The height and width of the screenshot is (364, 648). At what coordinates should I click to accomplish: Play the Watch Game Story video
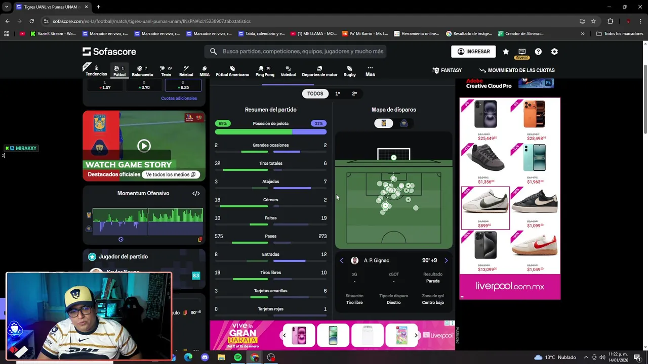click(x=144, y=146)
